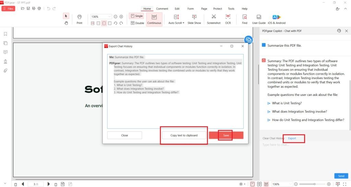
Task: Switch to Single page view
Action: (136, 16)
